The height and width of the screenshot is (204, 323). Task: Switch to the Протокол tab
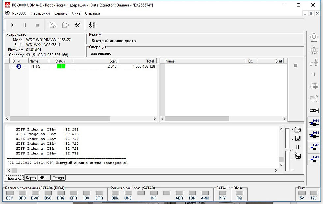tap(14, 178)
